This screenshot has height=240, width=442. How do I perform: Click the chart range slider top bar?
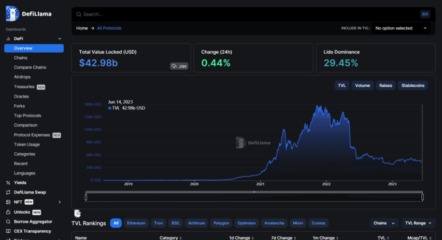click(x=254, y=192)
